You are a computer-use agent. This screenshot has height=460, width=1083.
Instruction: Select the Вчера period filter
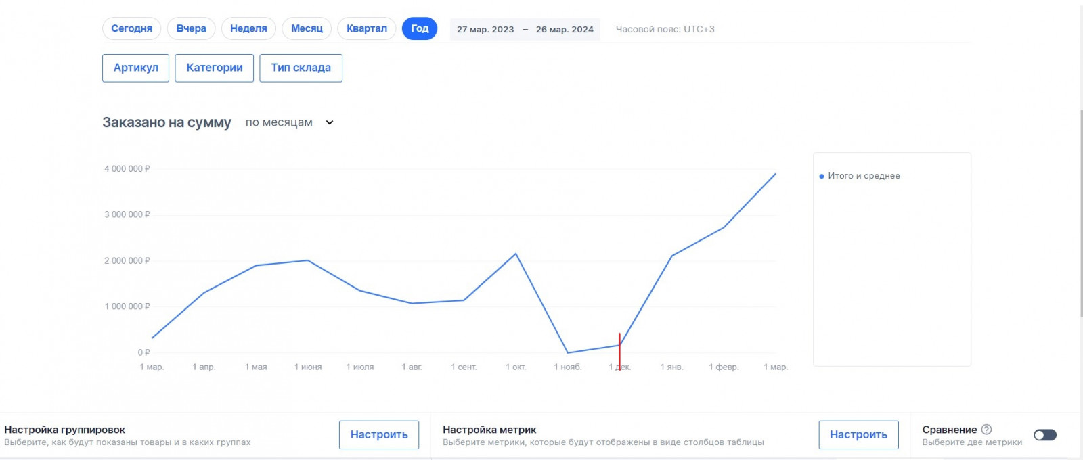[192, 28]
